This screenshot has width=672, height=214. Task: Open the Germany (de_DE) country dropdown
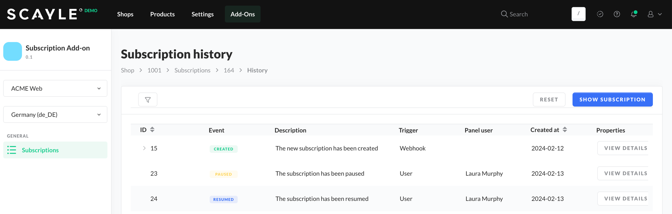(x=55, y=115)
